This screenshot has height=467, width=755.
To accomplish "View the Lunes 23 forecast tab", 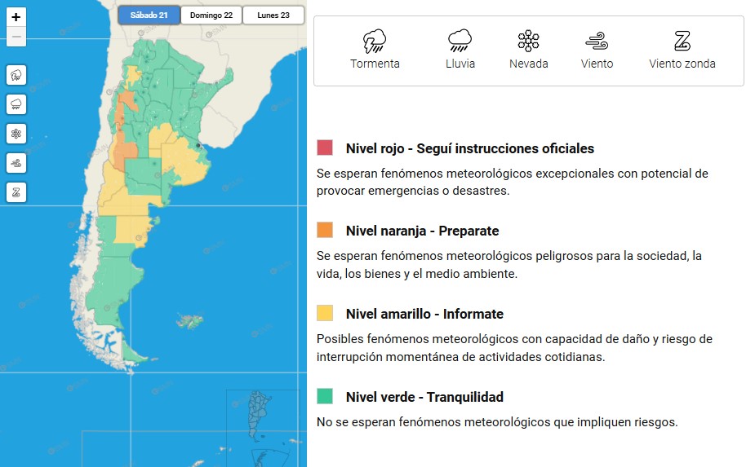I will pos(273,15).
